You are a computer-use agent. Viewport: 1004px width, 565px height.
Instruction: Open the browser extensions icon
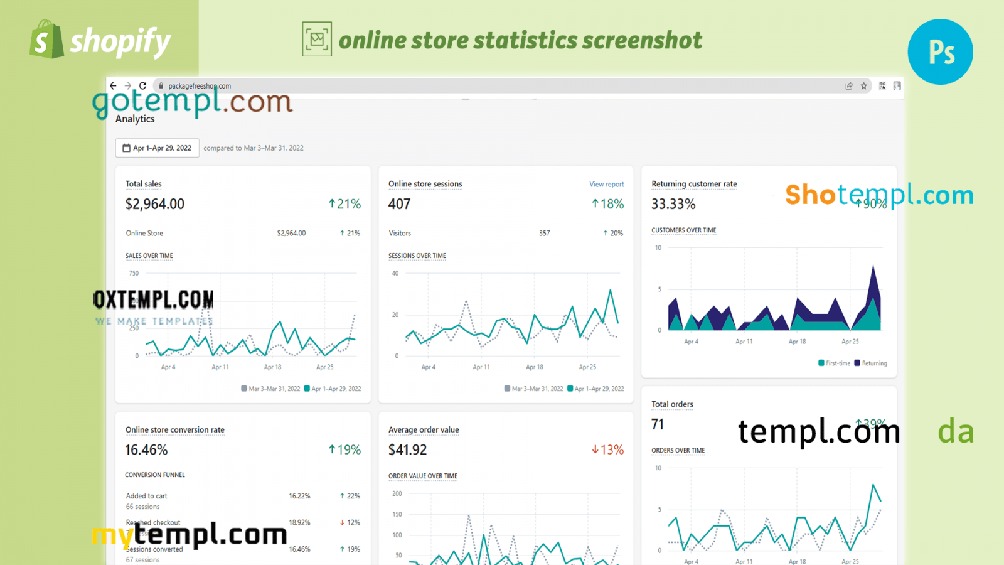coord(882,86)
